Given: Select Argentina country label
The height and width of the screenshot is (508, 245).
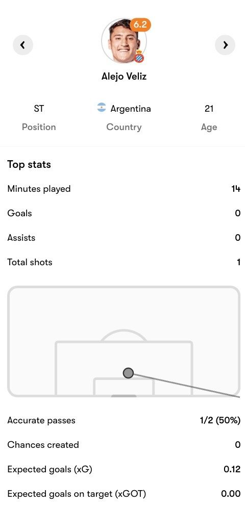Looking at the screenshot, I should (131, 109).
